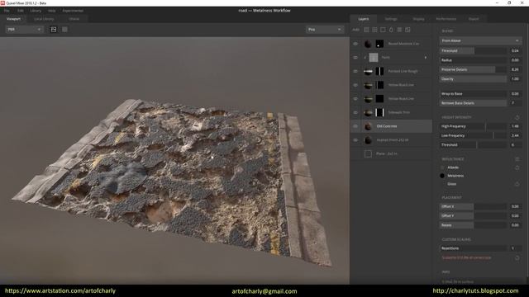Viewport: 529px width, 297px height.
Task: Select the Asphalt Fresh layer sphere thumbnail
Action: pos(368,140)
